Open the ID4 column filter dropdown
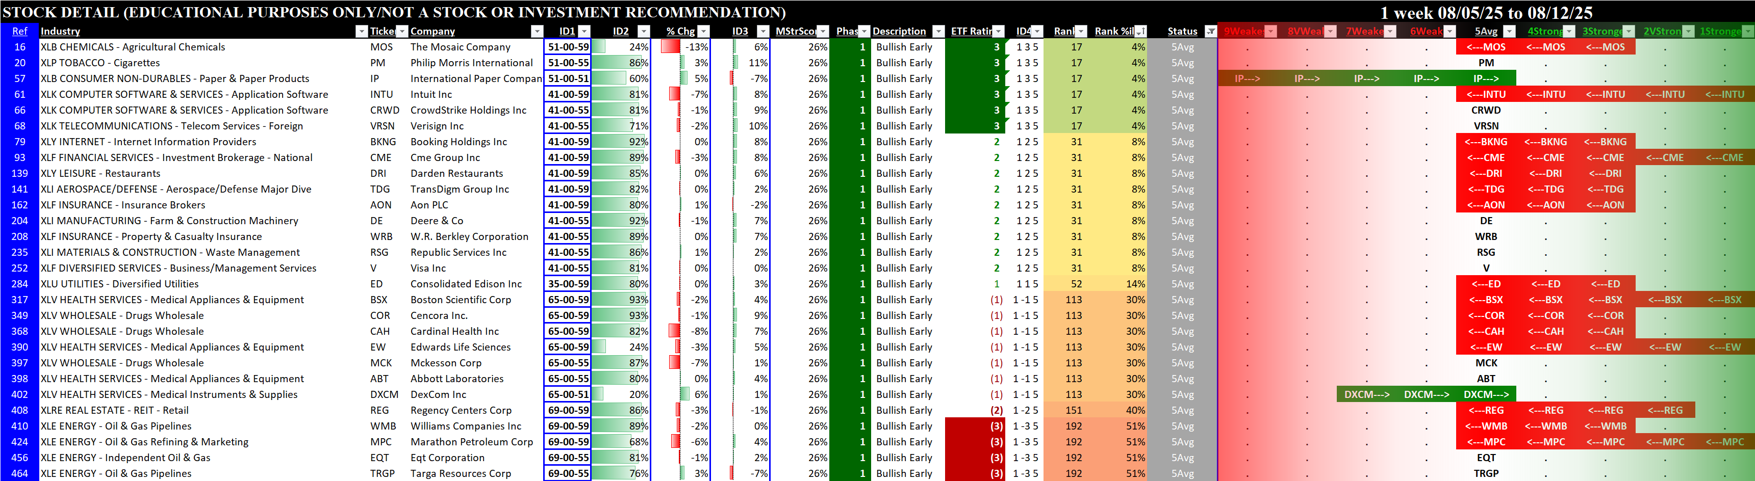 point(1037,31)
